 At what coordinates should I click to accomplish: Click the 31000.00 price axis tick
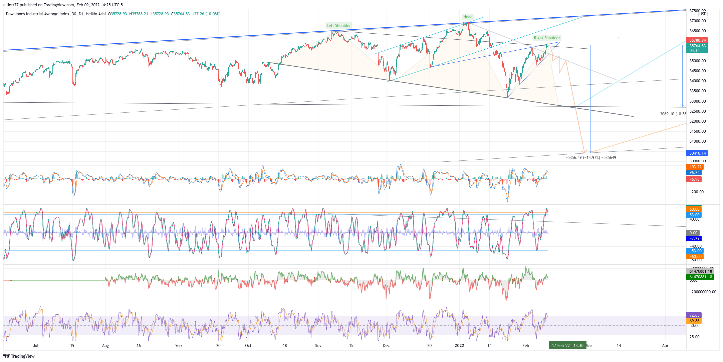(x=698, y=141)
